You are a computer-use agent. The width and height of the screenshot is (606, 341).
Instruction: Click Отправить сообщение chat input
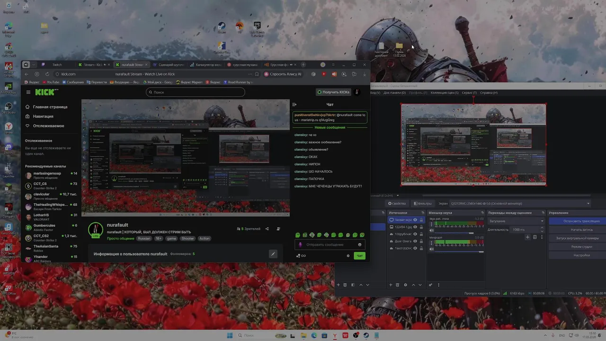click(329, 244)
